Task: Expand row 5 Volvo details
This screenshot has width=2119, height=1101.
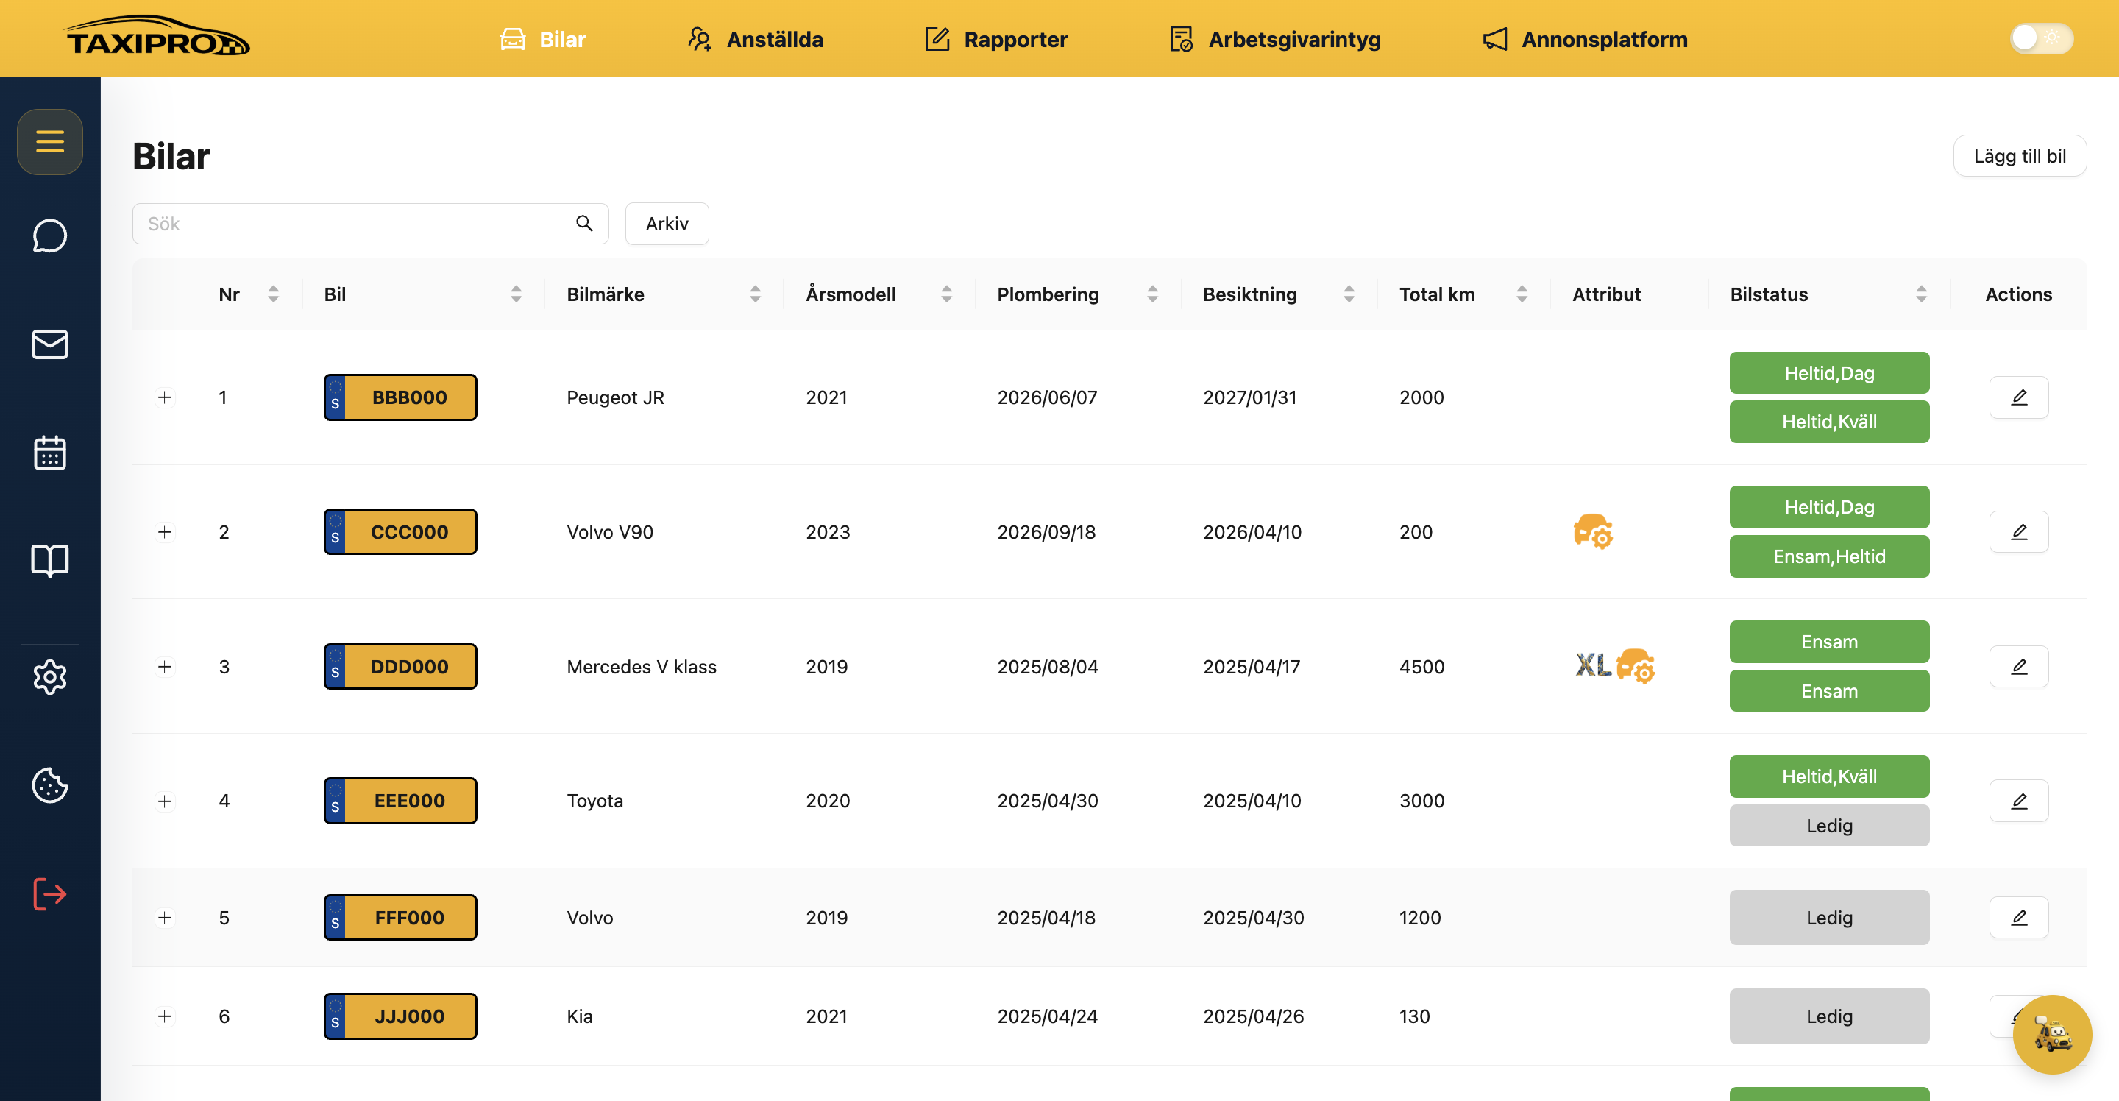Action: tap(165, 918)
